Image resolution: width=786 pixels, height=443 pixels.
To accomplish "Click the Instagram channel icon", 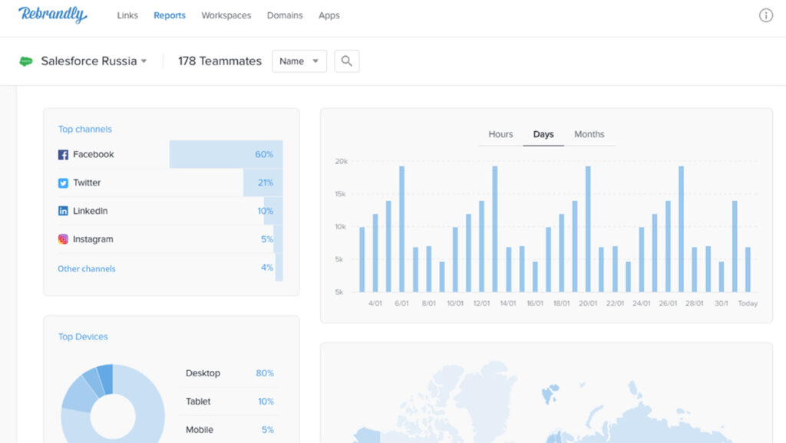I will click(x=63, y=239).
